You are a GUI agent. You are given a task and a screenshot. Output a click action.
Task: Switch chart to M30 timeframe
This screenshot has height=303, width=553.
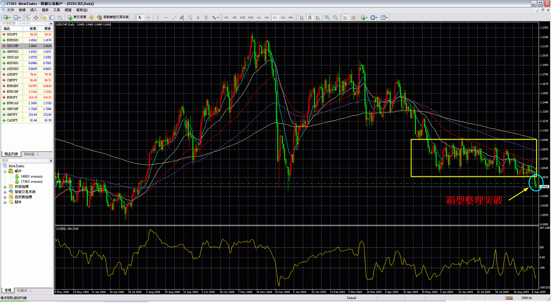[251, 17]
